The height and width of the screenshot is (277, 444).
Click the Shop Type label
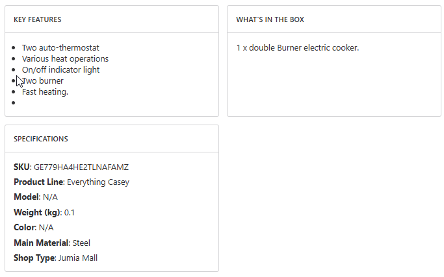tap(34, 258)
